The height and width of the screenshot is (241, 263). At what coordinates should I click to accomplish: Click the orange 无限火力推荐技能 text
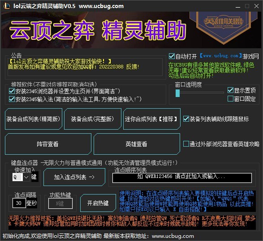point(132,221)
